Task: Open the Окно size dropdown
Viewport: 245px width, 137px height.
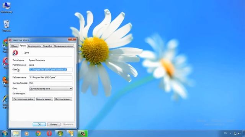Action: (51, 89)
